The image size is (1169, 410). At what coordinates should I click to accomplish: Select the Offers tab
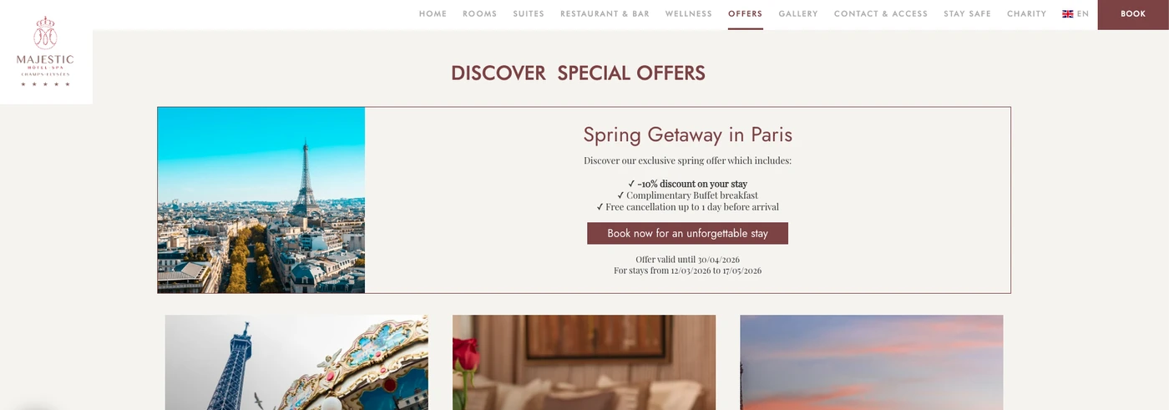(745, 14)
